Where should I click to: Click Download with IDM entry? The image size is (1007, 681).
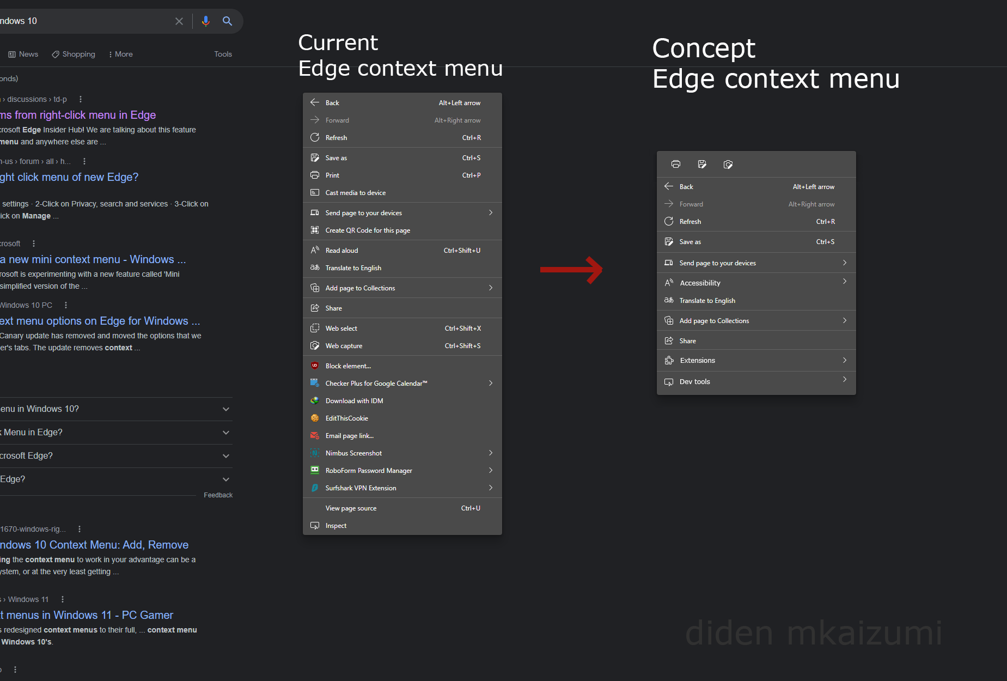click(355, 400)
